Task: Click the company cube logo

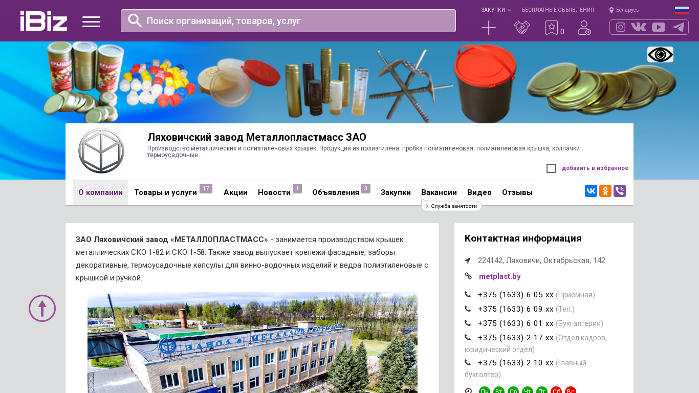Action: tap(101, 151)
